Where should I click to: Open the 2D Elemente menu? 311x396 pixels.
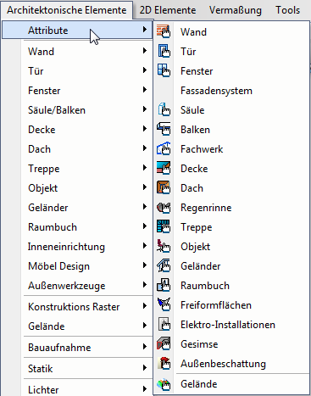click(168, 10)
